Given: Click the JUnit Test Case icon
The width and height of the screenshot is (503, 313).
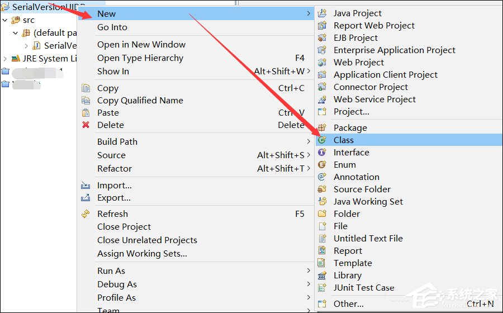Looking at the screenshot, I should tap(322, 288).
